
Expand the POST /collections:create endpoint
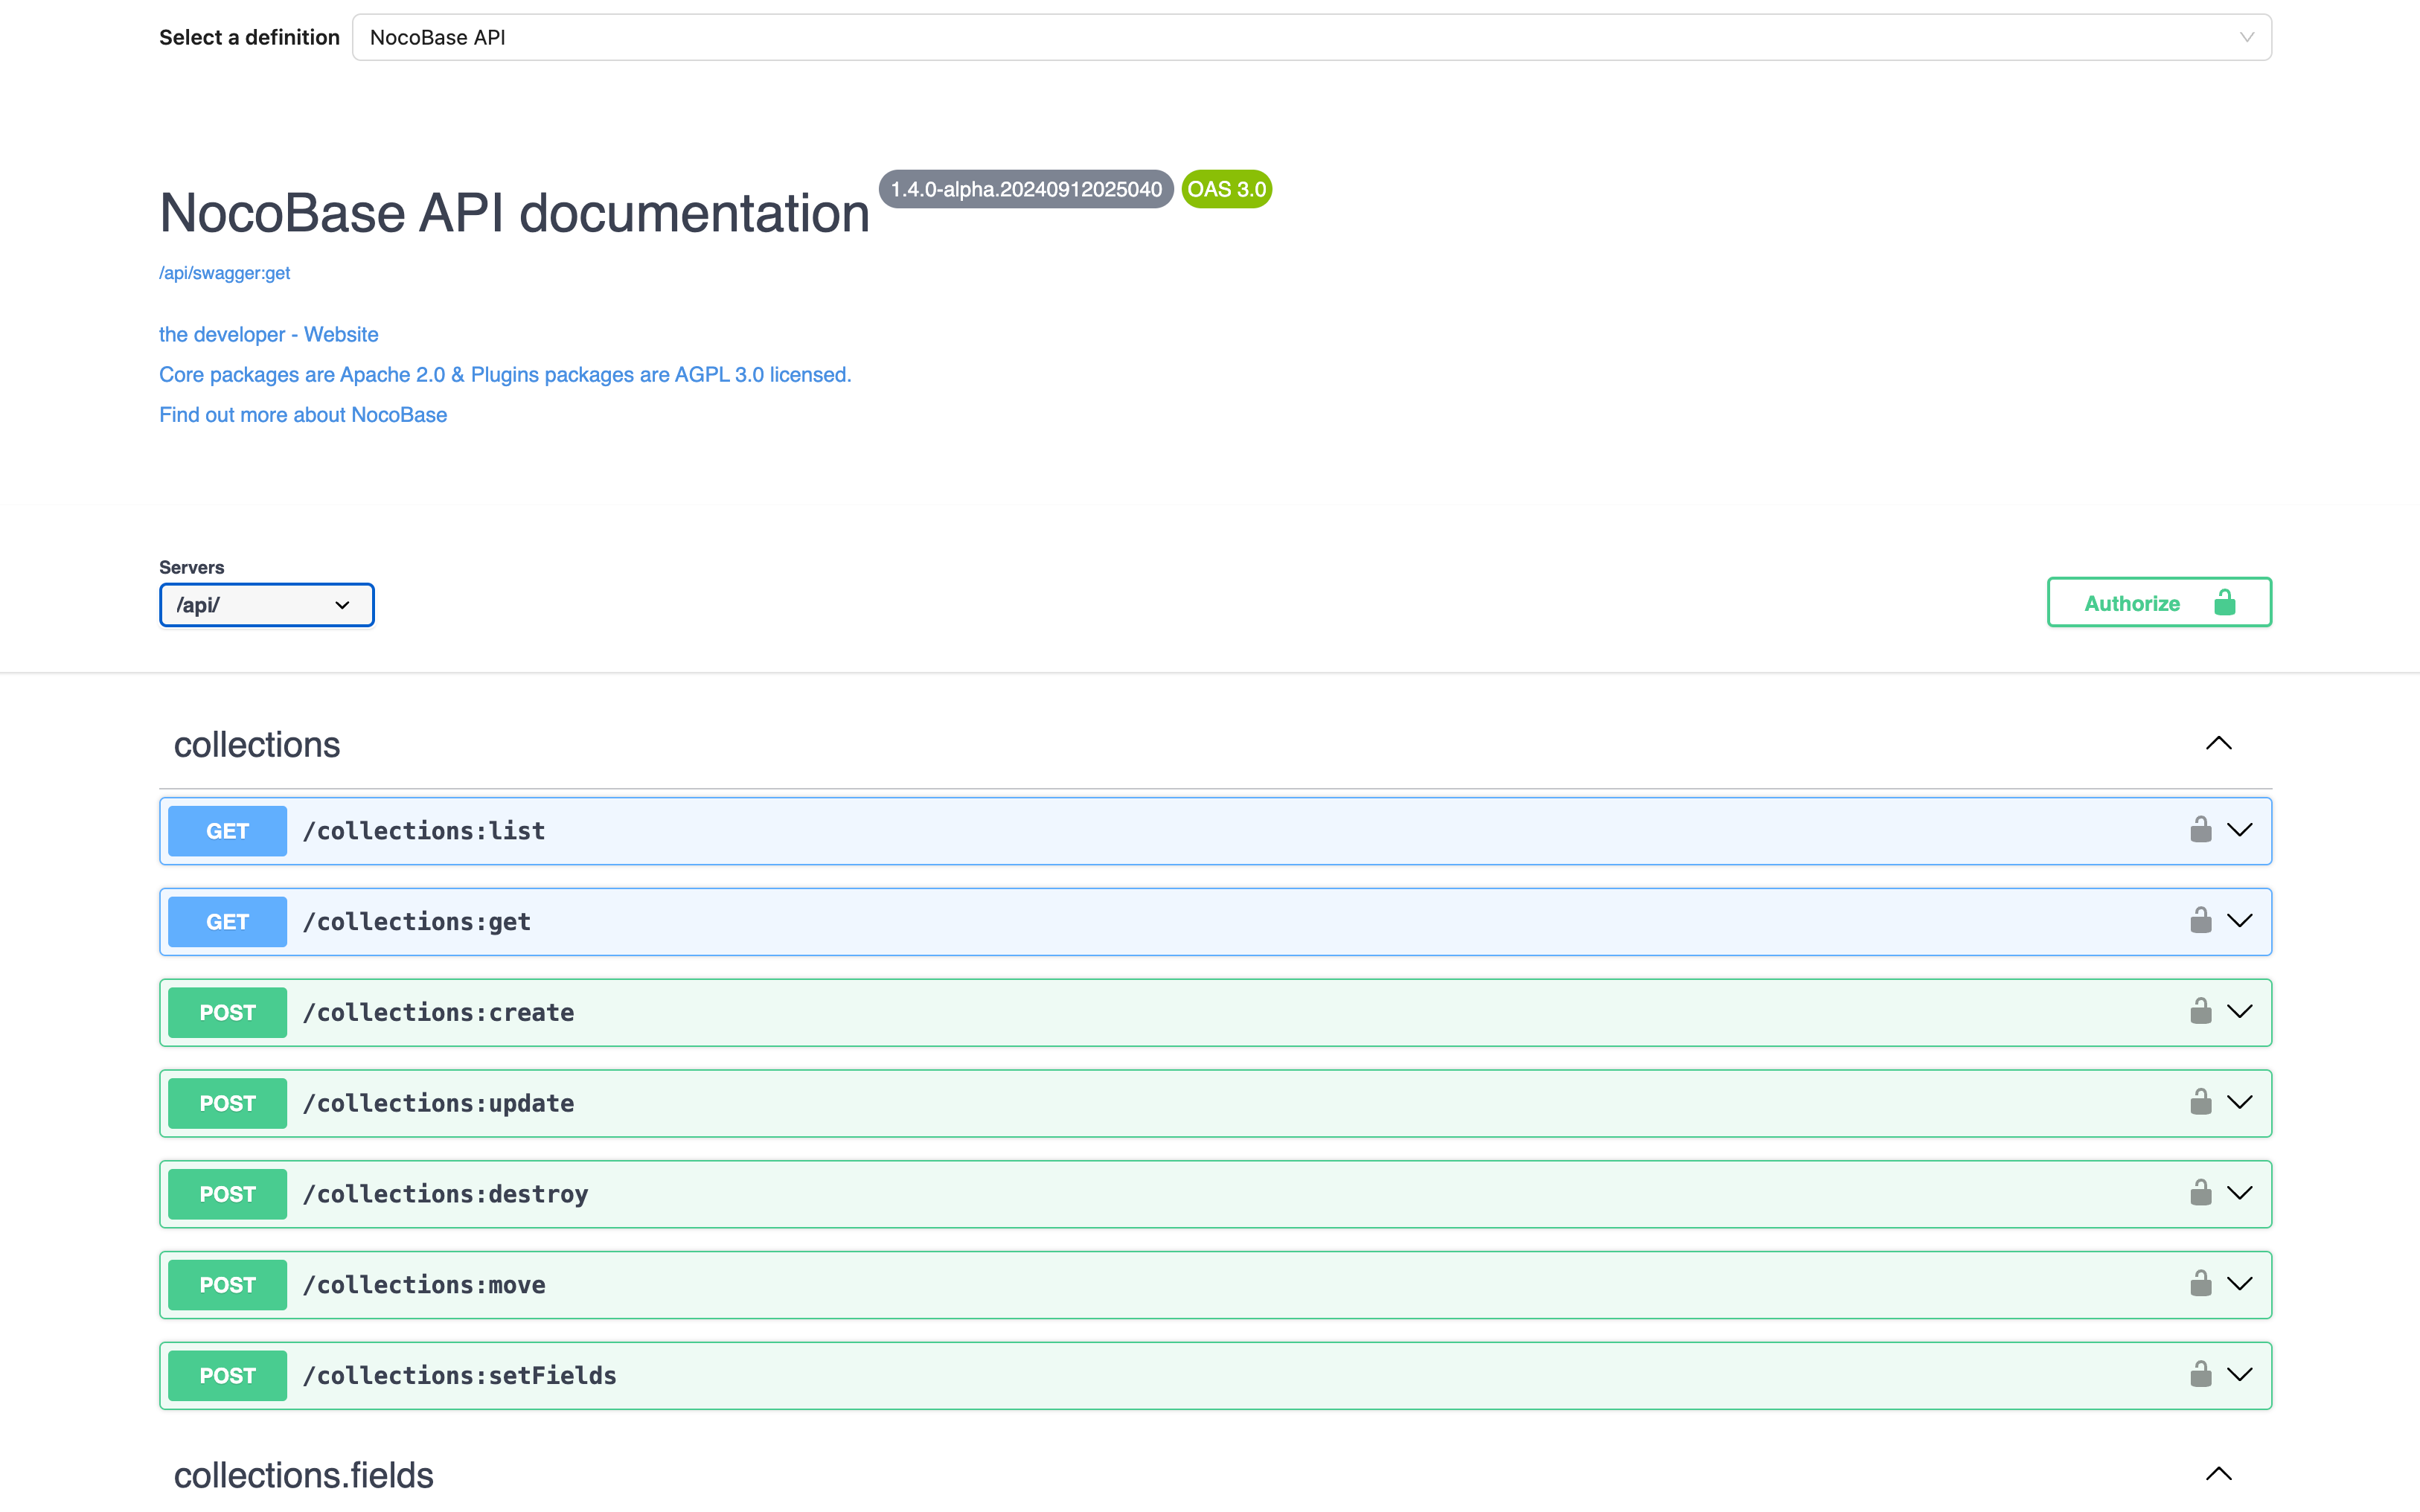click(1214, 1010)
